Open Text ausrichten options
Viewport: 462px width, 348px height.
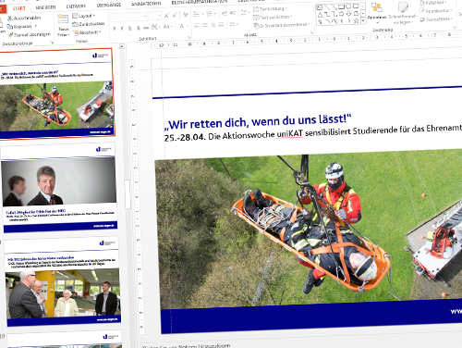273,18
